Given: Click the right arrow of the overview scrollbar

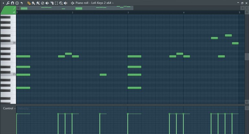Looking at the screenshot, I should [242, 8].
